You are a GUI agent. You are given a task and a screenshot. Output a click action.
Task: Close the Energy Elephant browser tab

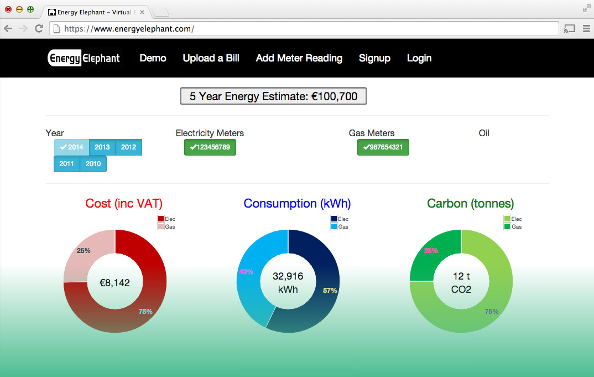point(142,12)
